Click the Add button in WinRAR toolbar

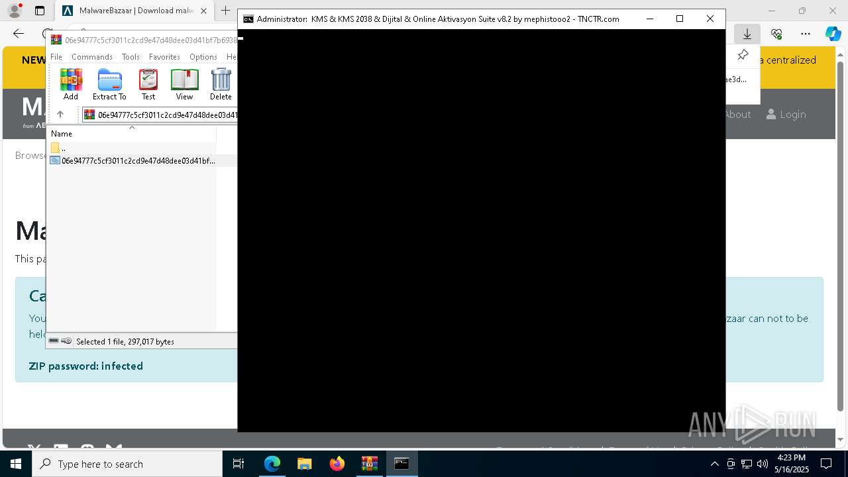(71, 85)
